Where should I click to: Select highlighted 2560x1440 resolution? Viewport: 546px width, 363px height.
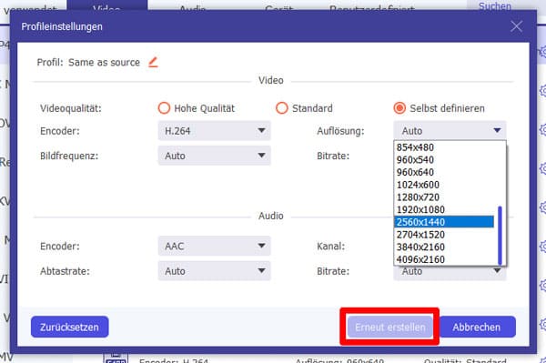[444, 222]
